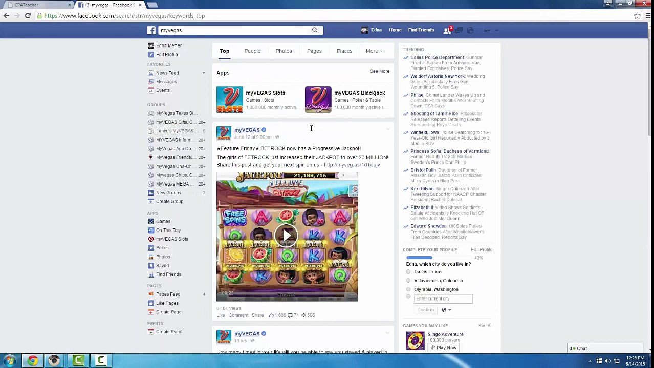Open the account menu dropdown arrow
Image resolution: width=654 pixels, height=368 pixels.
pos(497,30)
